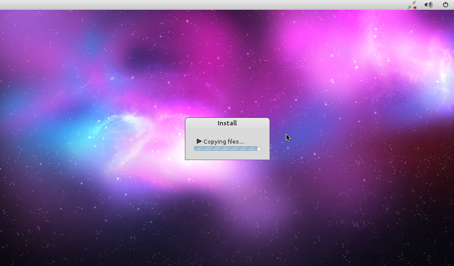Click the Install dialog title
Image resolution: width=454 pixels, height=266 pixels.
point(227,123)
